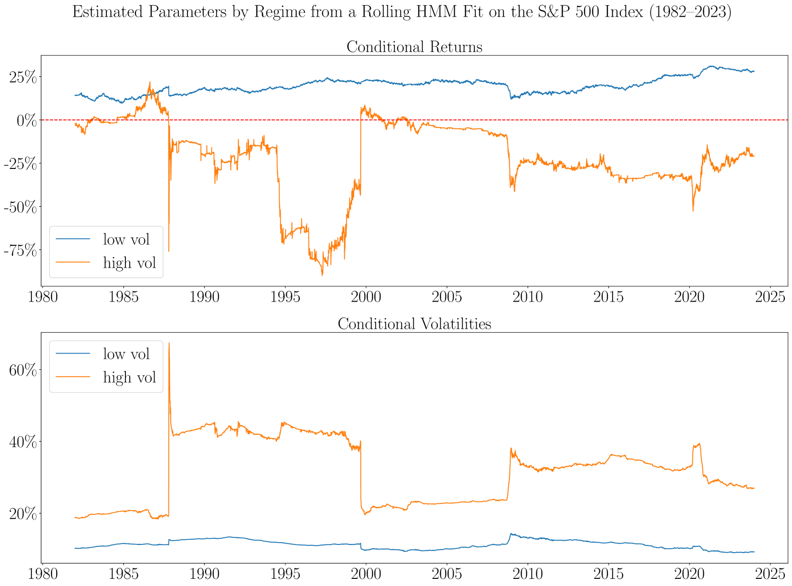Click the lowest high vol returns trough near 1997
792x586 pixels.
coord(322,275)
